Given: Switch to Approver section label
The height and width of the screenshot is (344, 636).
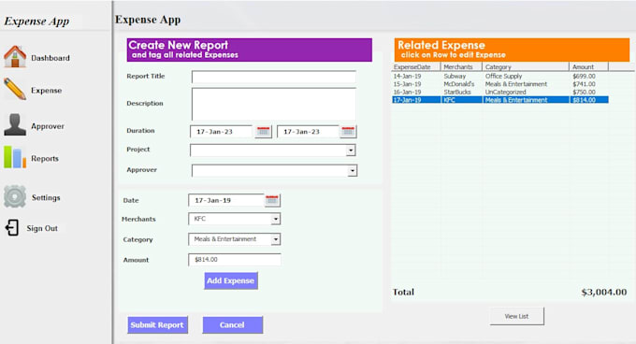Looking at the screenshot, I should (x=48, y=126).
